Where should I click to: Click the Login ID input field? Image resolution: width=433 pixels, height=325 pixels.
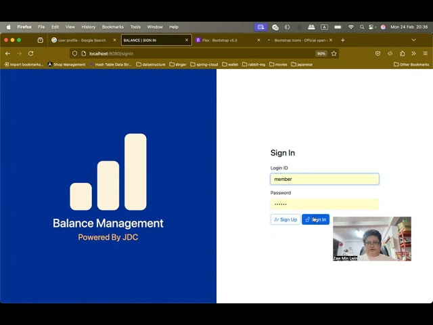[x=325, y=179]
